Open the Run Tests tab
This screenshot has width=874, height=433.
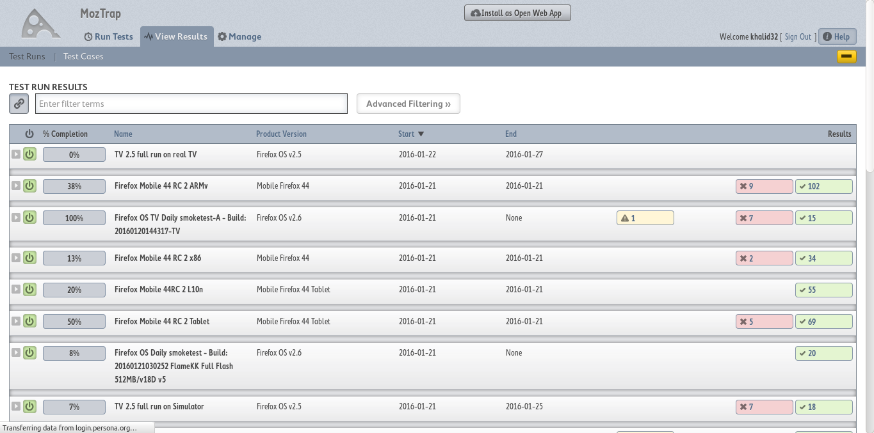pyautogui.click(x=108, y=36)
